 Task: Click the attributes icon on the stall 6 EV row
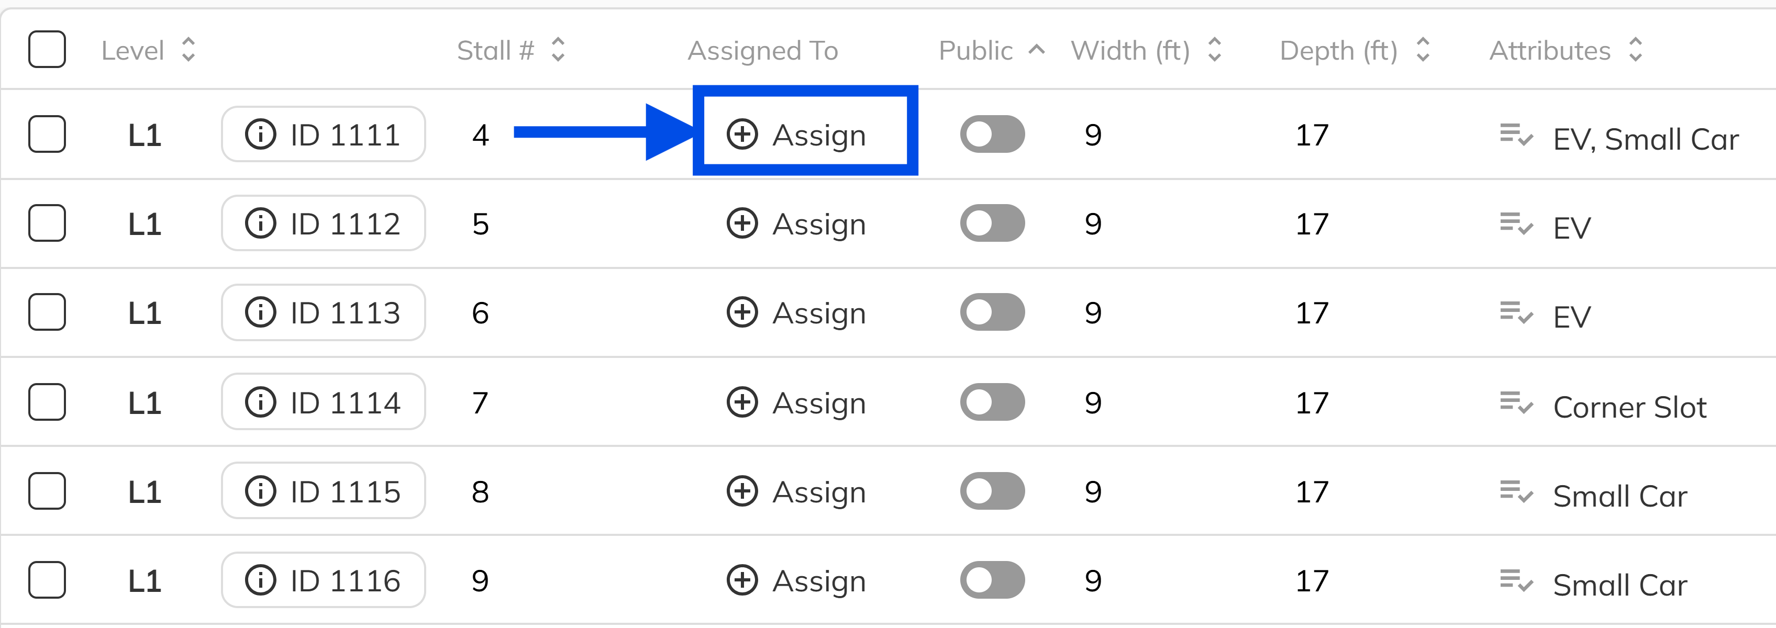(x=1517, y=312)
